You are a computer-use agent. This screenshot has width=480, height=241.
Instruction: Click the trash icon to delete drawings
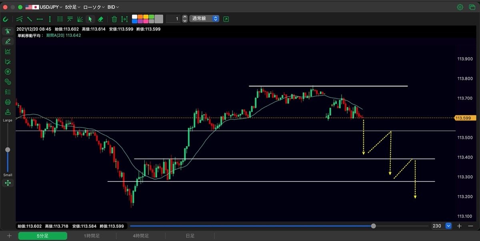[114, 19]
